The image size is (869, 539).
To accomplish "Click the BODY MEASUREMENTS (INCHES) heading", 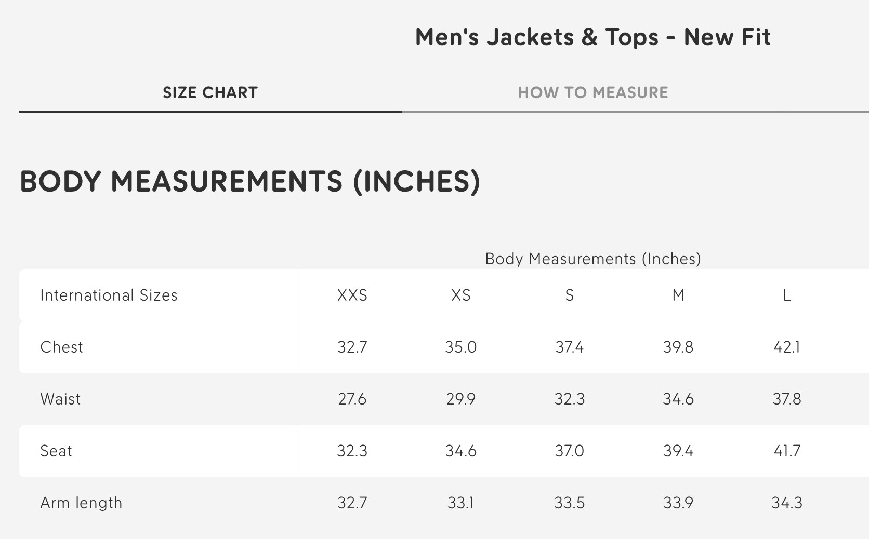I will click(250, 181).
